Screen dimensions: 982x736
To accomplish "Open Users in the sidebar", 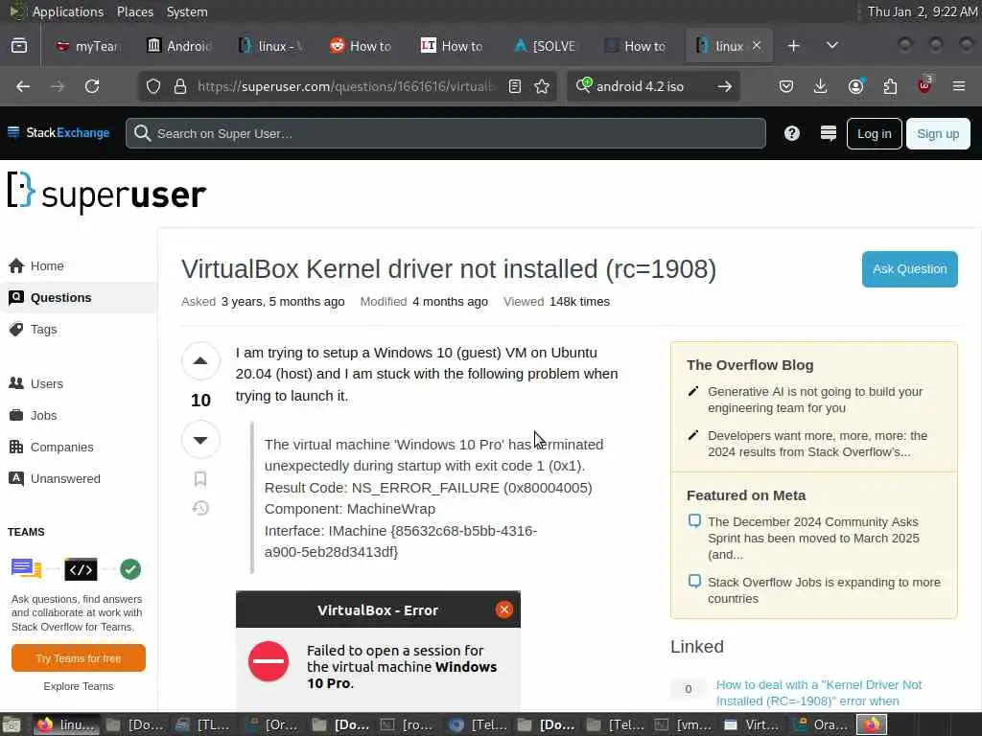I will [x=79, y=383].
